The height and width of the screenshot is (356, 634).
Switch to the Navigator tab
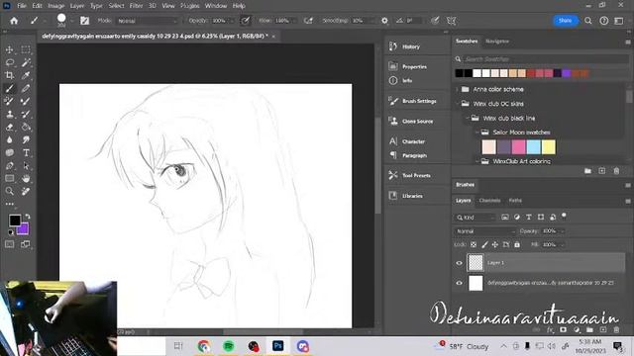tap(497, 42)
